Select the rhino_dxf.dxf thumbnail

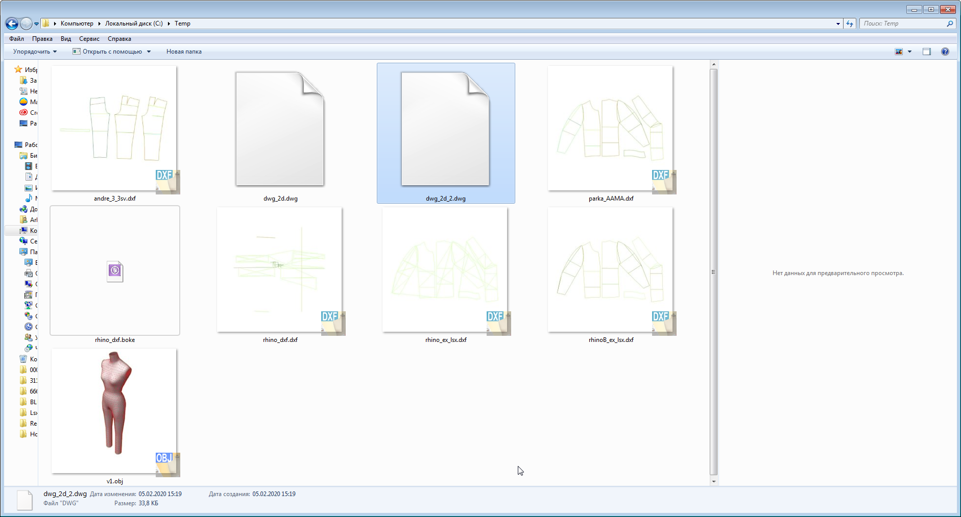coord(280,270)
